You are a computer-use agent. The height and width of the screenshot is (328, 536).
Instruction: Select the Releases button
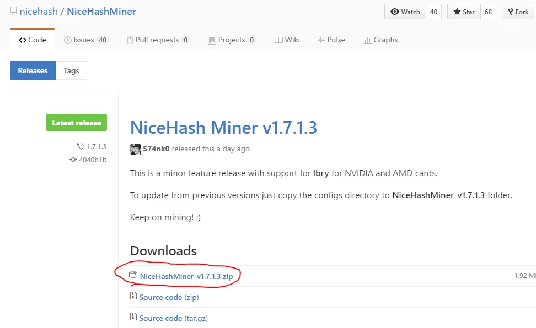tap(33, 70)
